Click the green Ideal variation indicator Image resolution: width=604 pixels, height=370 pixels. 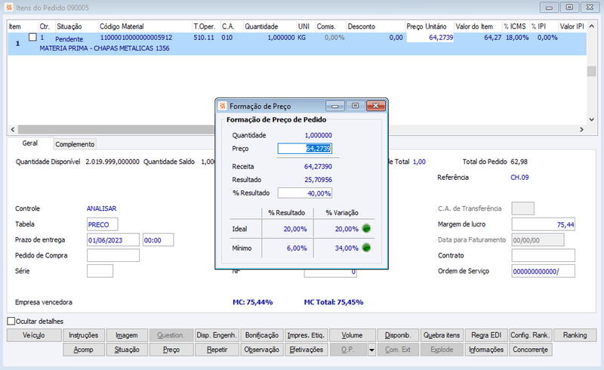[x=366, y=229]
